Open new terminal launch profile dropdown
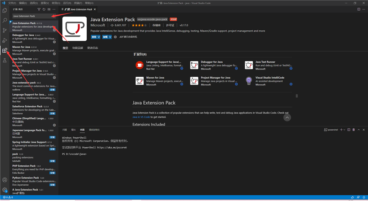This screenshot has height=201, width=368. click(344, 130)
